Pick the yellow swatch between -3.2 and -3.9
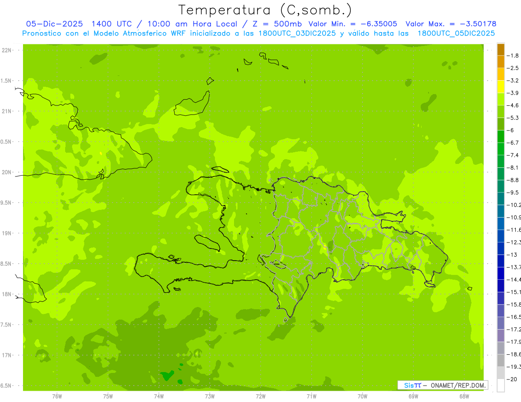 pos(501,87)
